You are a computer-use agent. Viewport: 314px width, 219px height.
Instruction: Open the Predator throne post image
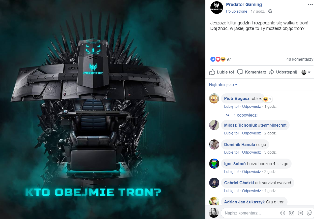[103, 109]
